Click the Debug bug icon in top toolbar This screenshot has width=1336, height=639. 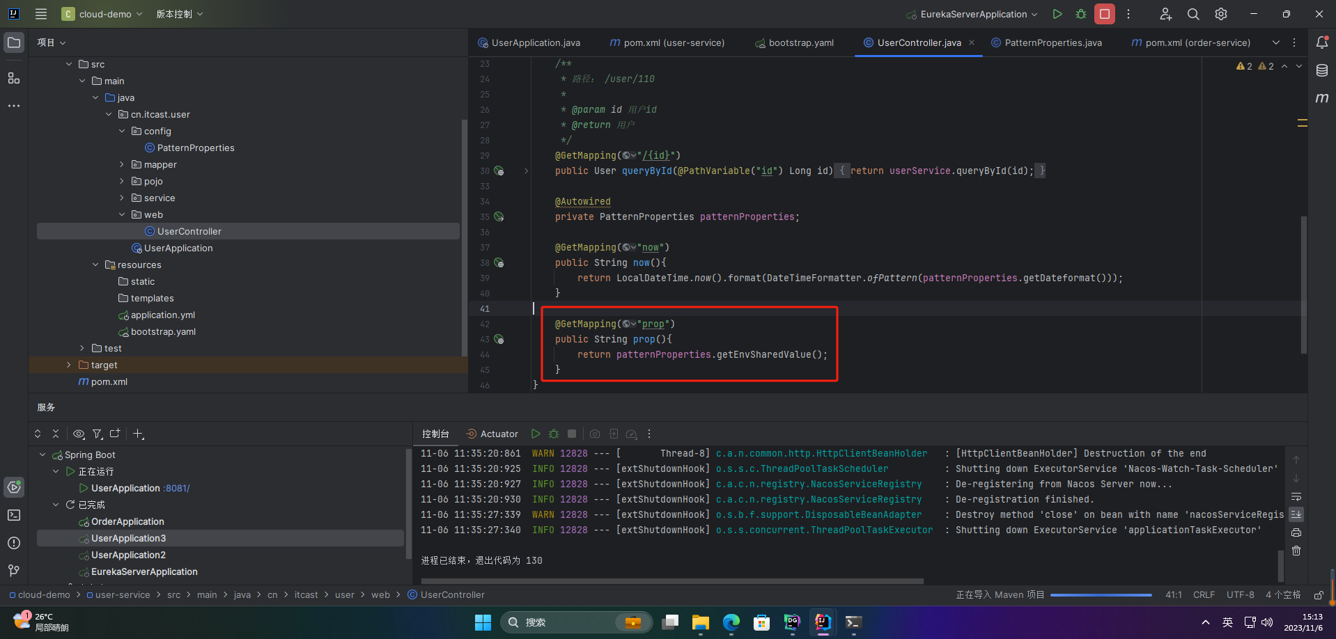click(1081, 14)
